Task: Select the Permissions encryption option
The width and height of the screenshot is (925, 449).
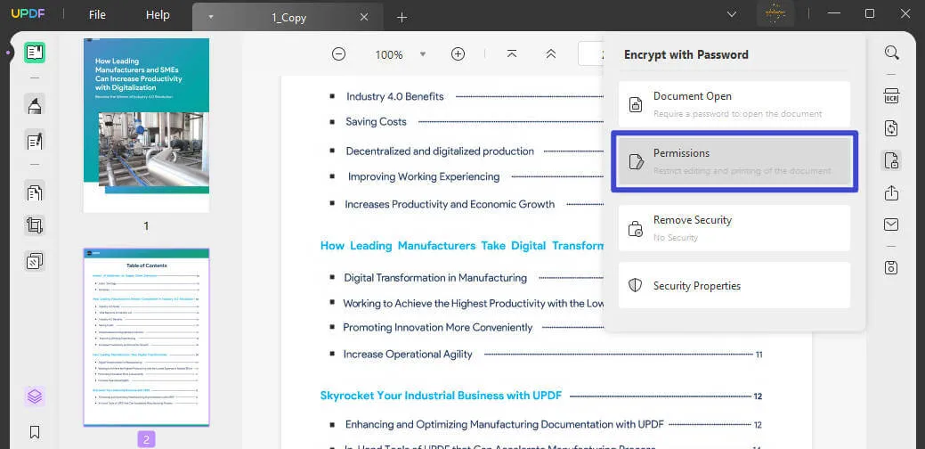Action: point(734,161)
